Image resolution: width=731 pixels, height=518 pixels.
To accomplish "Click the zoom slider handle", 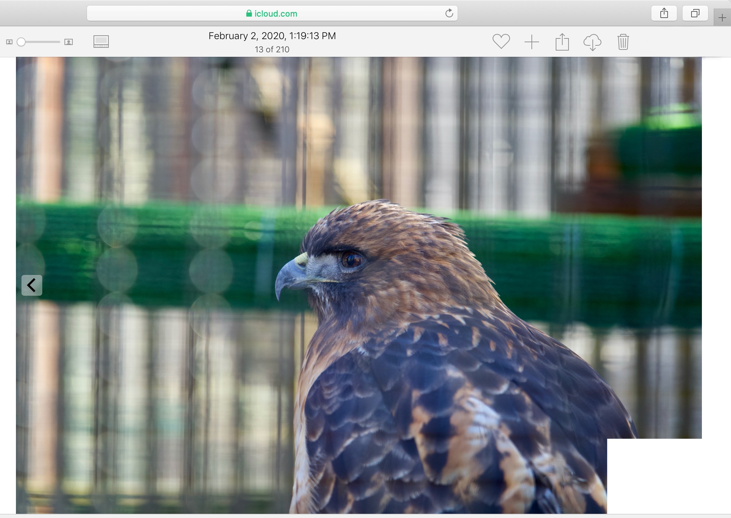I will pyautogui.click(x=21, y=42).
